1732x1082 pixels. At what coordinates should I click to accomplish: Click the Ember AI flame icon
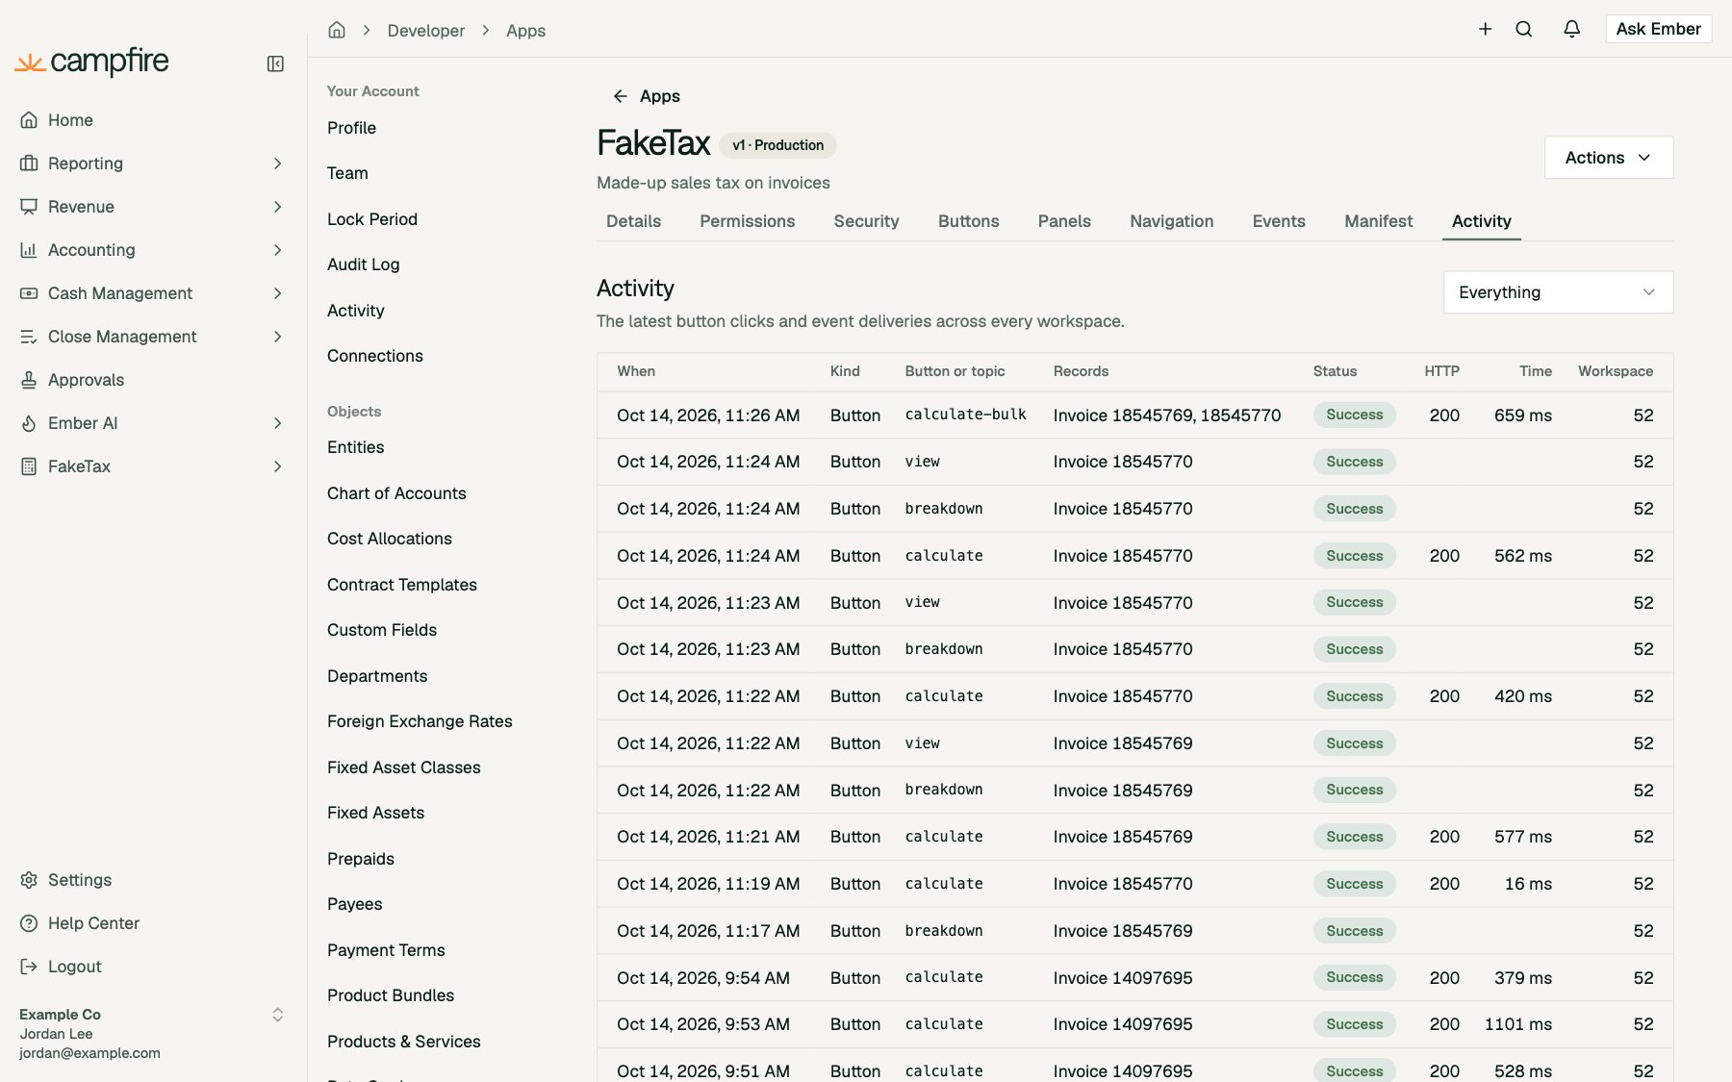click(x=29, y=423)
